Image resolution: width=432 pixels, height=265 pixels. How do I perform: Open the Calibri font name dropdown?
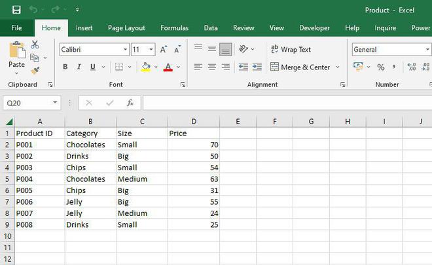[x=125, y=50]
